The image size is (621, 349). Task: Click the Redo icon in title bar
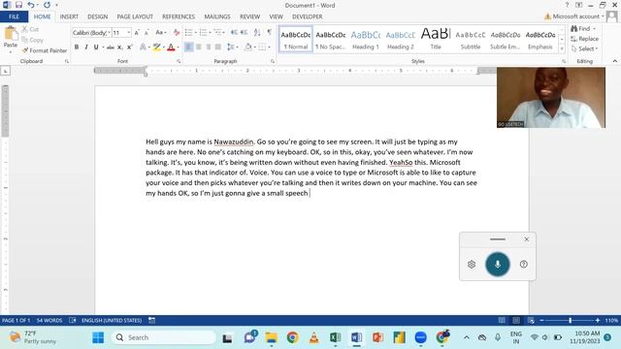(47, 5)
